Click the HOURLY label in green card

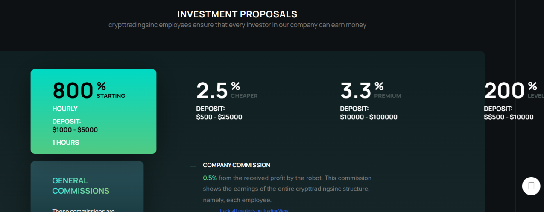click(x=65, y=109)
